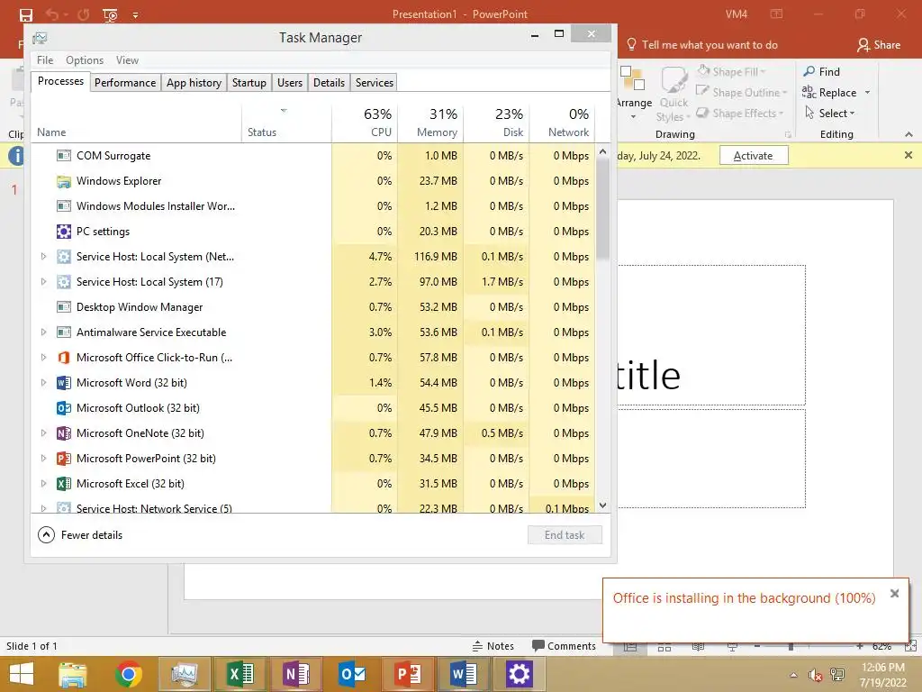Screen dimensions: 922x692
Task: Expand Microsoft Office Click-to-Run row
Action: [x=43, y=358]
